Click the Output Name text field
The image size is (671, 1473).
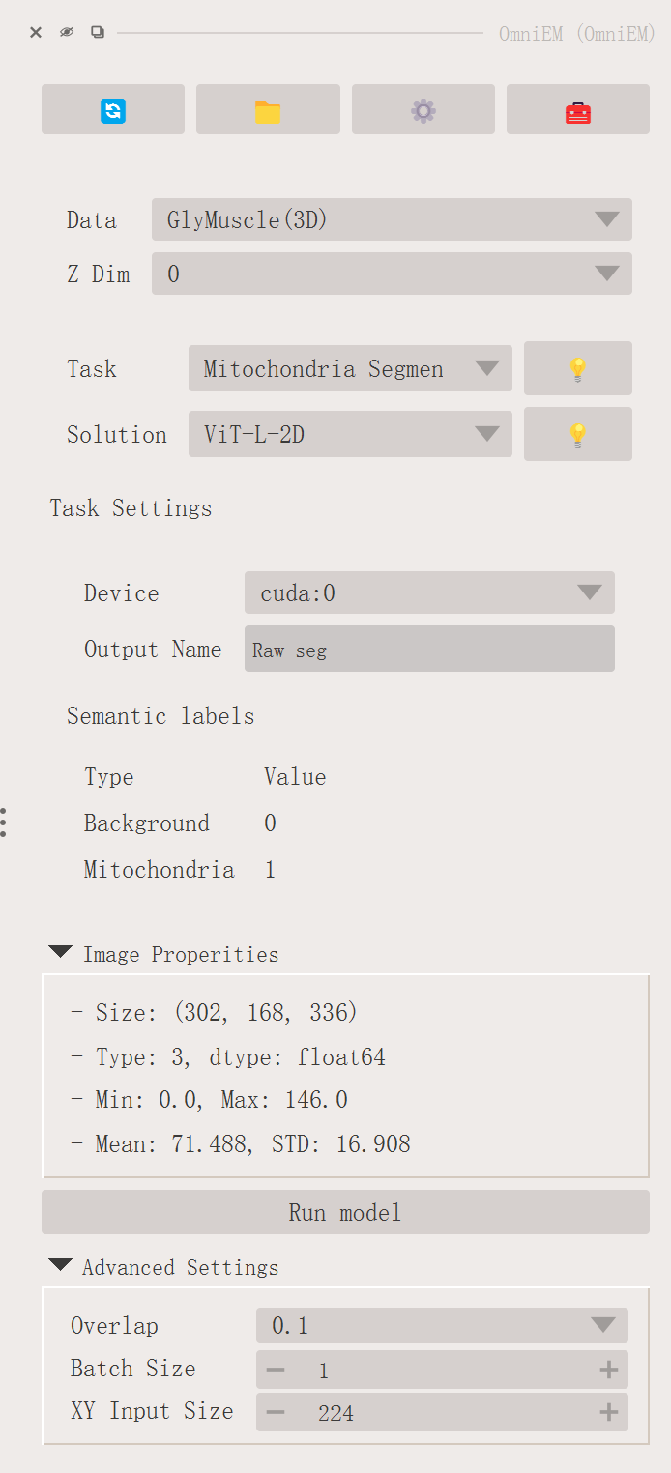coord(429,650)
